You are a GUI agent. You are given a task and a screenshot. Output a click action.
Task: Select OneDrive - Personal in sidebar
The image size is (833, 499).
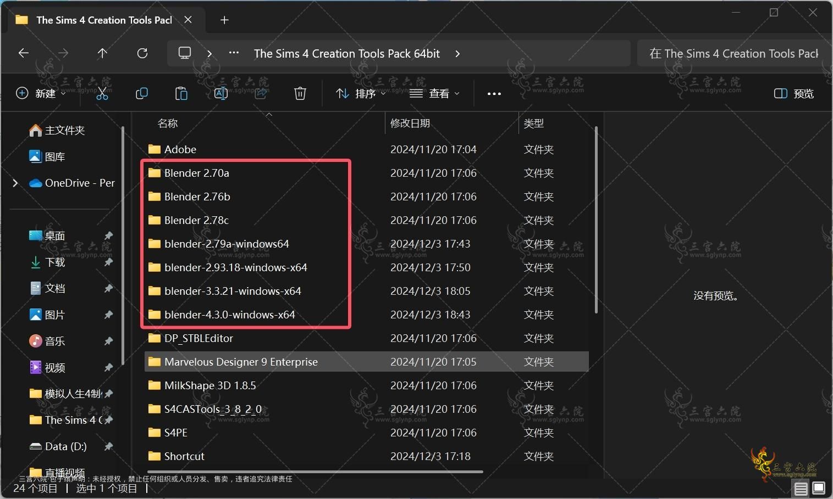point(71,183)
